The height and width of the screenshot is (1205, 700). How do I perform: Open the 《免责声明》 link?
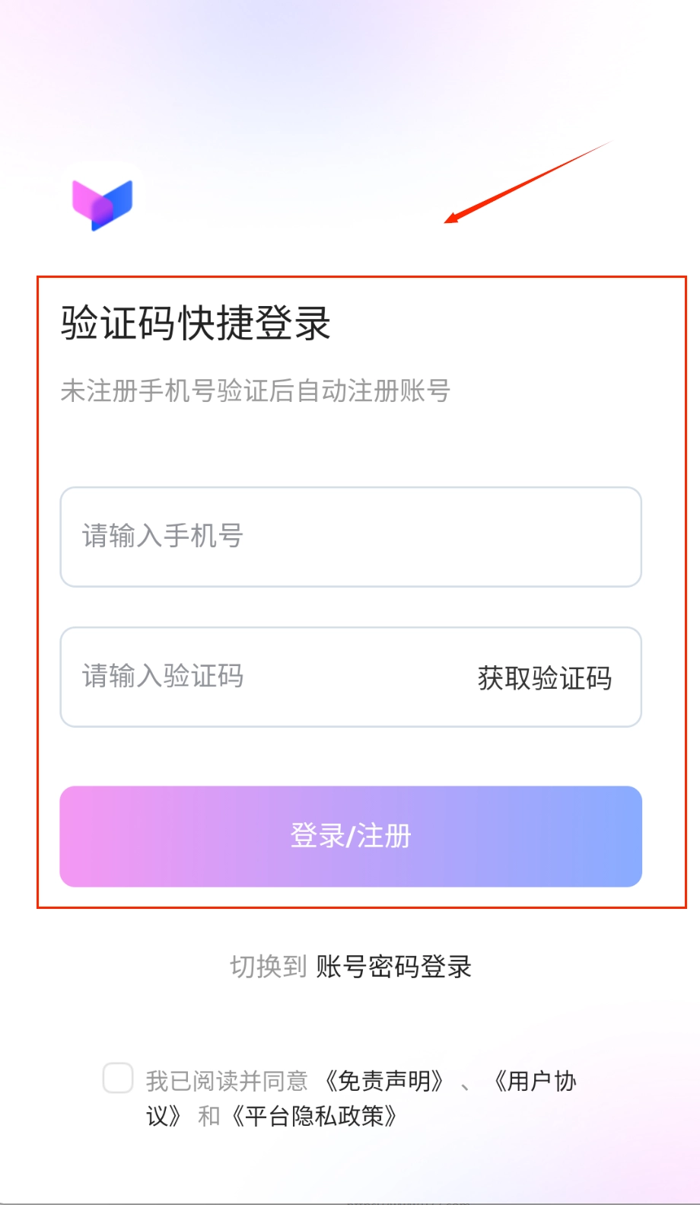coord(384,1081)
